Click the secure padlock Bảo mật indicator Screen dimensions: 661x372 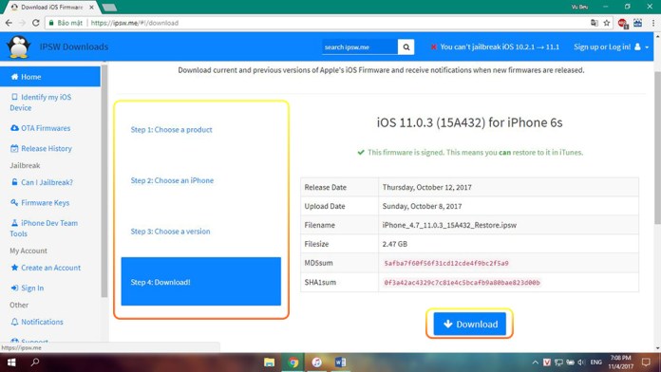tap(66, 23)
